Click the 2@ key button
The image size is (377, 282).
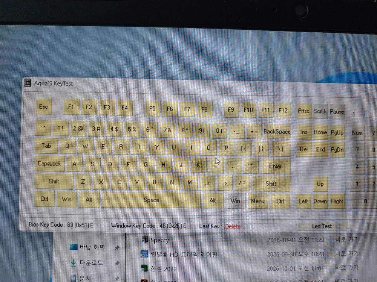click(x=78, y=129)
